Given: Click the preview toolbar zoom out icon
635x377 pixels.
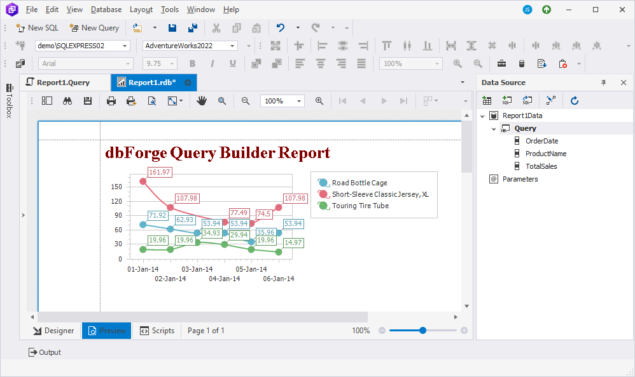Looking at the screenshot, I should pyautogui.click(x=246, y=101).
